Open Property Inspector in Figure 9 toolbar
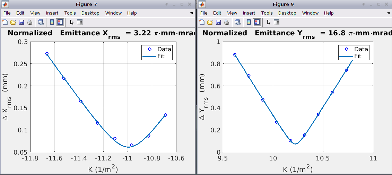 (276, 23)
